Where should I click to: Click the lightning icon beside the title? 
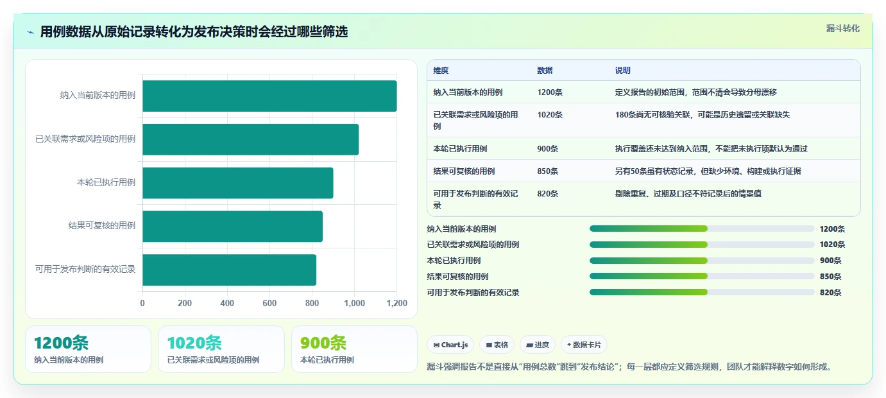(x=31, y=32)
